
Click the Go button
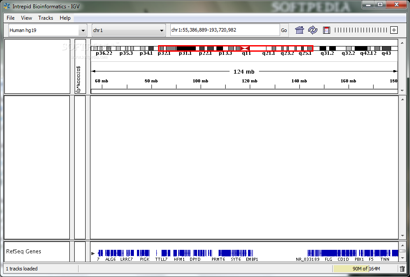tap(284, 30)
